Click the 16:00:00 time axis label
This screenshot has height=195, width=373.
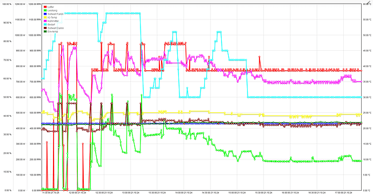point(290,193)
